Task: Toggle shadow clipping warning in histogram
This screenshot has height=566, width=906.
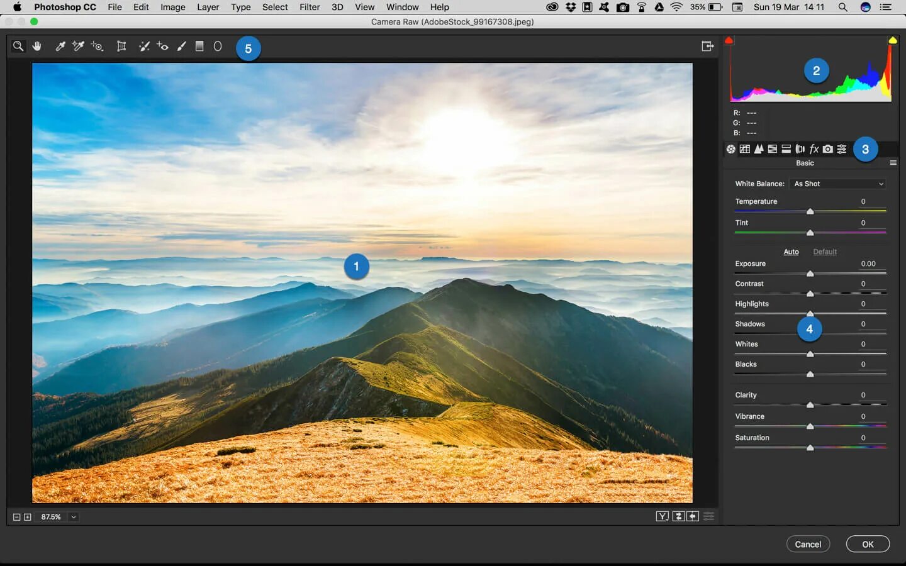Action: (x=729, y=40)
